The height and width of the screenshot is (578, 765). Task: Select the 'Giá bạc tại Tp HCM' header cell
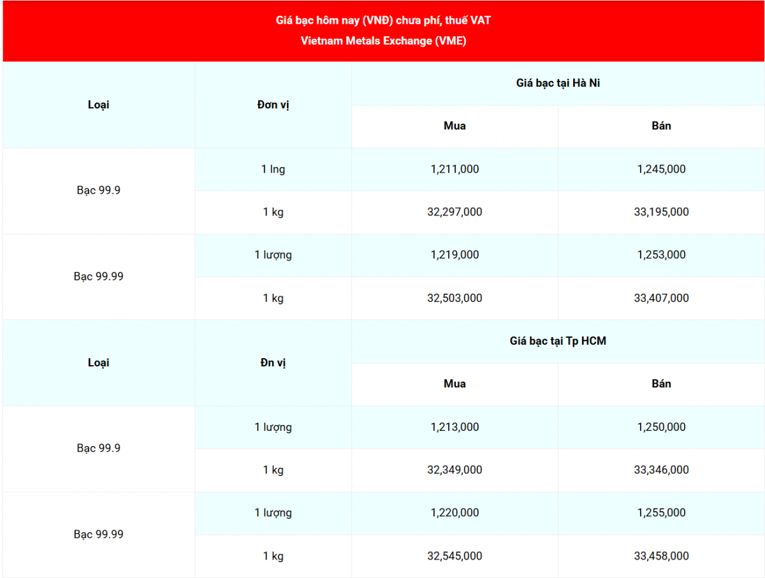coord(558,341)
